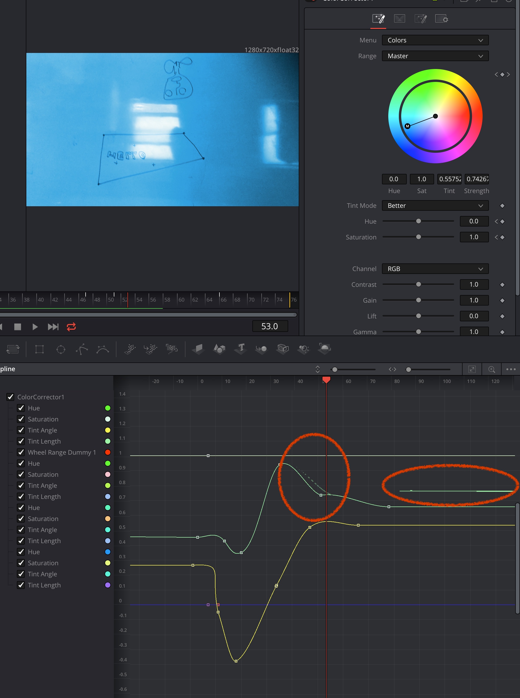This screenshot has width=520, height=698.
Task: Click the spline horizontal zoom slider
Action: [428, 370]
